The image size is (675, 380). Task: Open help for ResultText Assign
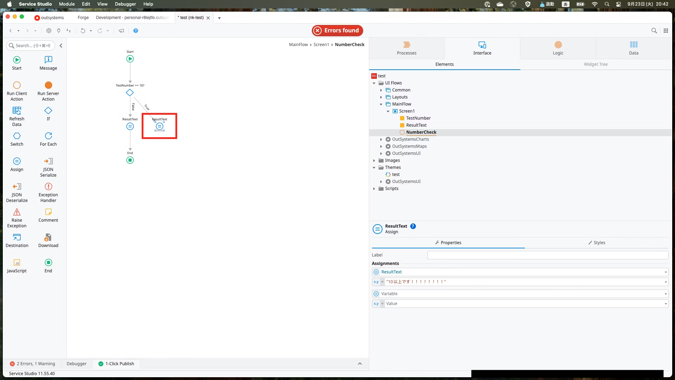[413, 226]
